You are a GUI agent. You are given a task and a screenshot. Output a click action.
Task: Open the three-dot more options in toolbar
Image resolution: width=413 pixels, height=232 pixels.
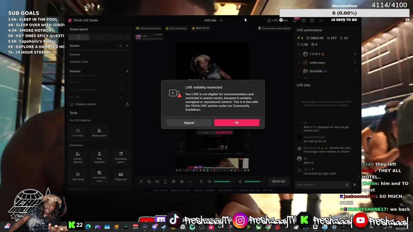(190, 181)
